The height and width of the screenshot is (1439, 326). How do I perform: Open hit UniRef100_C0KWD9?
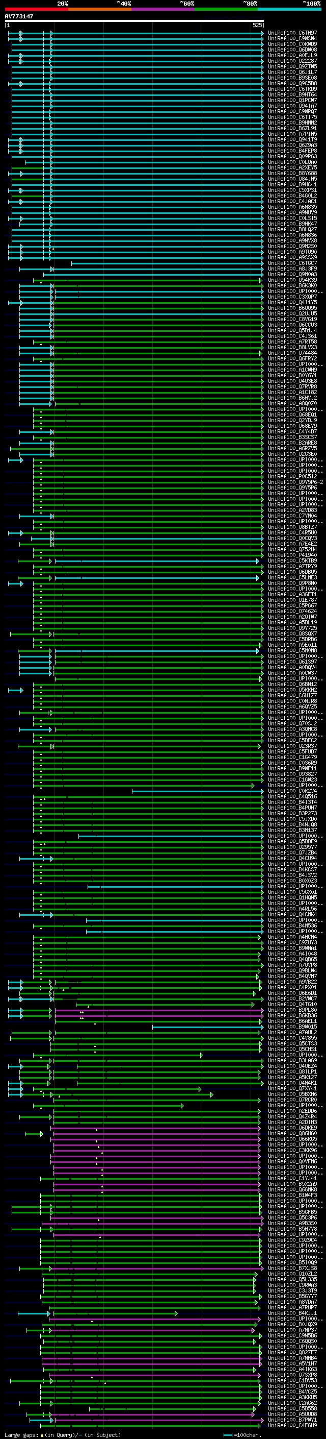[292, 44]
